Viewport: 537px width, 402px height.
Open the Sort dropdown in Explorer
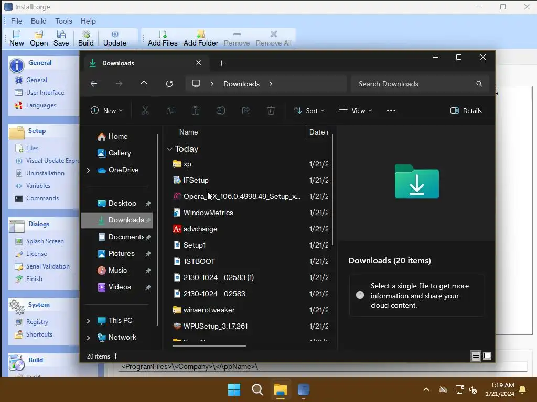click(x=309, y=111)
